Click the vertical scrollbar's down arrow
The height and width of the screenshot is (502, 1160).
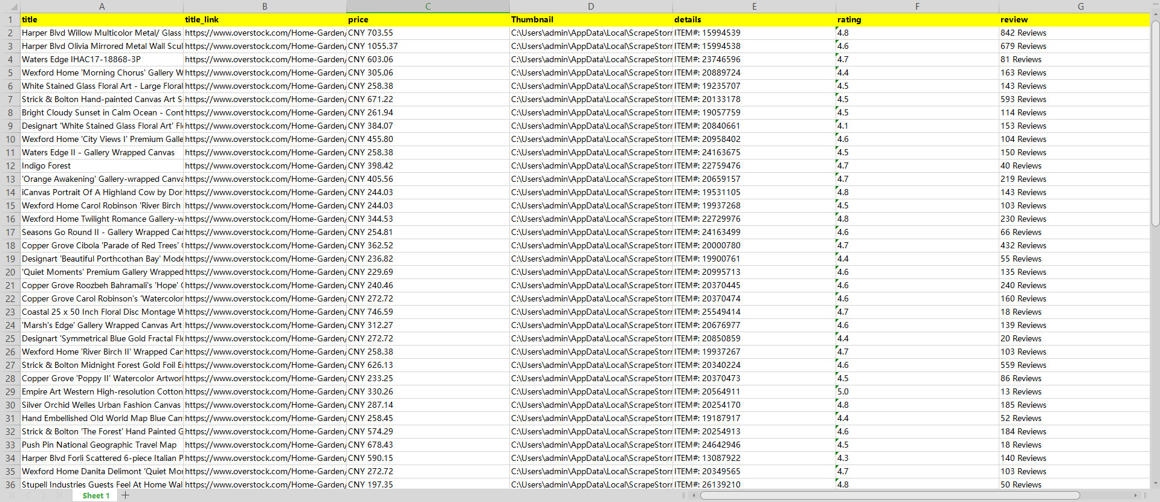click(x=1155, y=483)
